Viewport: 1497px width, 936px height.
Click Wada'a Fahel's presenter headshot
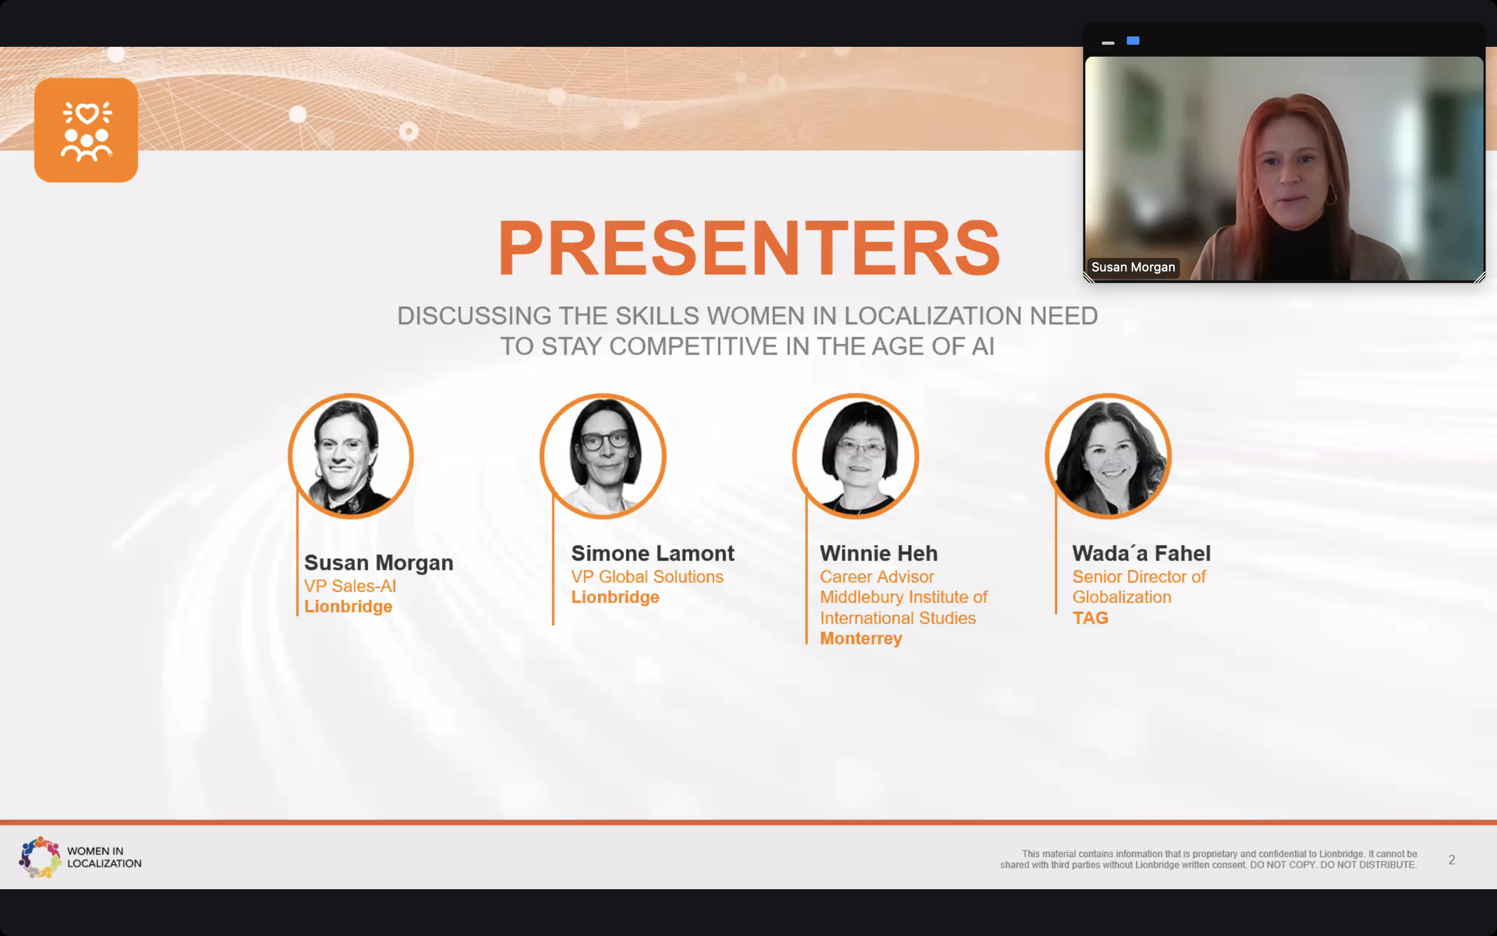point(1108,456)
